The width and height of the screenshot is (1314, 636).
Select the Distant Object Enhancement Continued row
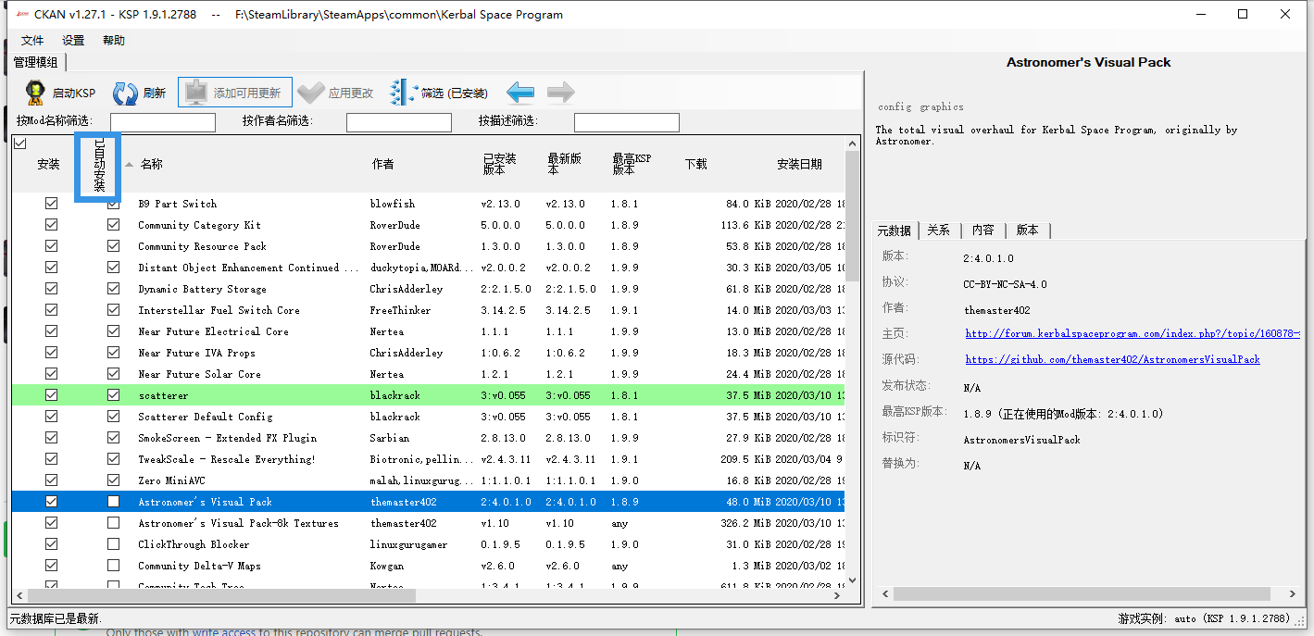[428, 268]
